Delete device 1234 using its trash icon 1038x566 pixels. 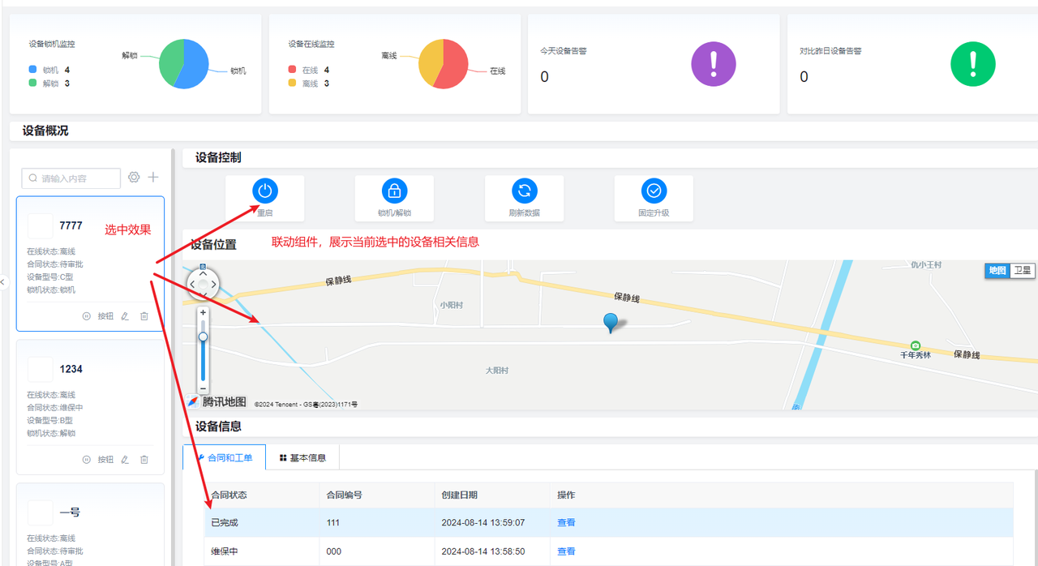tap(144, 460)
